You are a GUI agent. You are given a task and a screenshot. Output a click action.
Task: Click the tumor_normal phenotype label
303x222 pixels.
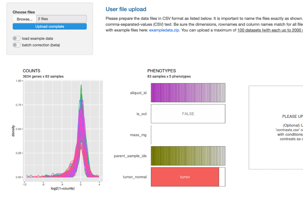coord(135,177)
